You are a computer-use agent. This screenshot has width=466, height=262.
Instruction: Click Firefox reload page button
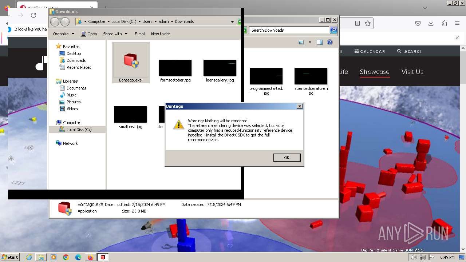(x=33, y=15)
